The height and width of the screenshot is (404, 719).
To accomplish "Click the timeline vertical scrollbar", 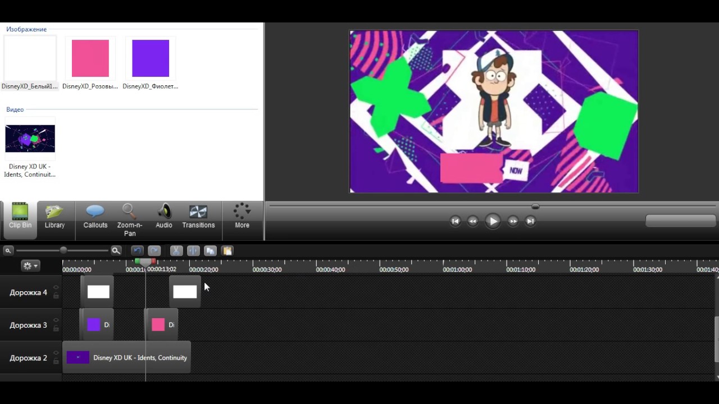I will 716,339.
